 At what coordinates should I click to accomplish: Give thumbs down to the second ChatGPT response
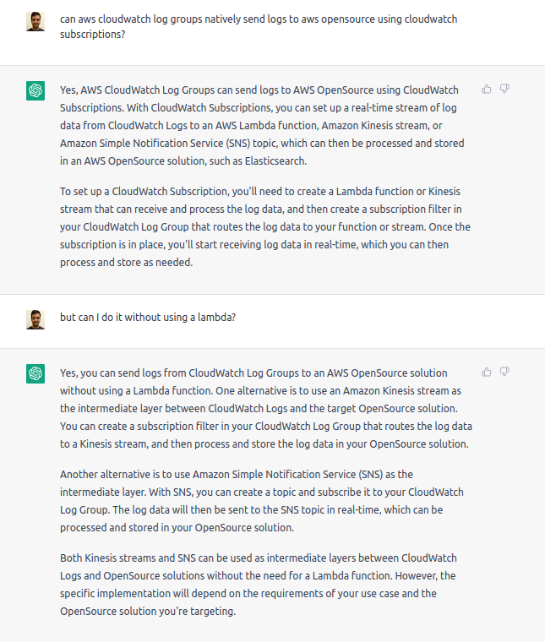click(x=504, y=372)
